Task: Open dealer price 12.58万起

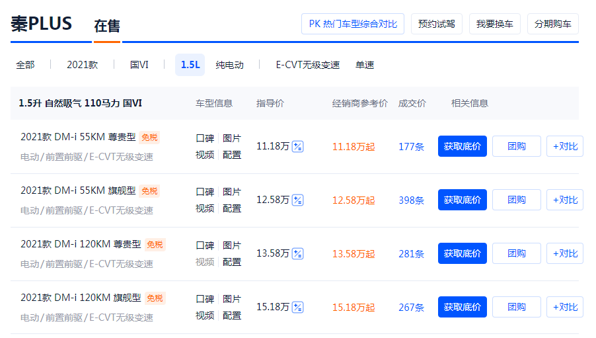Action: [x=354, y=200]
